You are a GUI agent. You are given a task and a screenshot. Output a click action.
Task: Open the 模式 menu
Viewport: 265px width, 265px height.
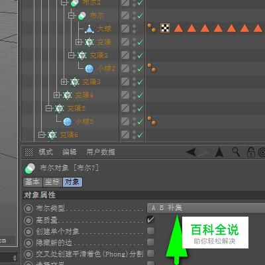pyautogui.click(x=46, y=152)
